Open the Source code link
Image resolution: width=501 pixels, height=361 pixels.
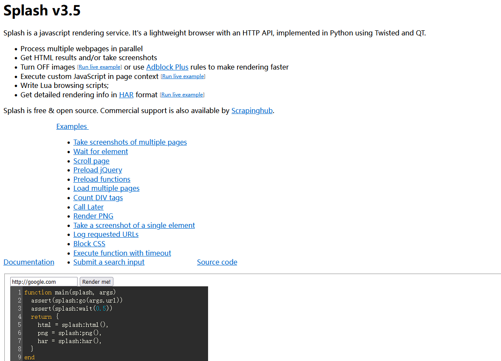pos(217,262)
